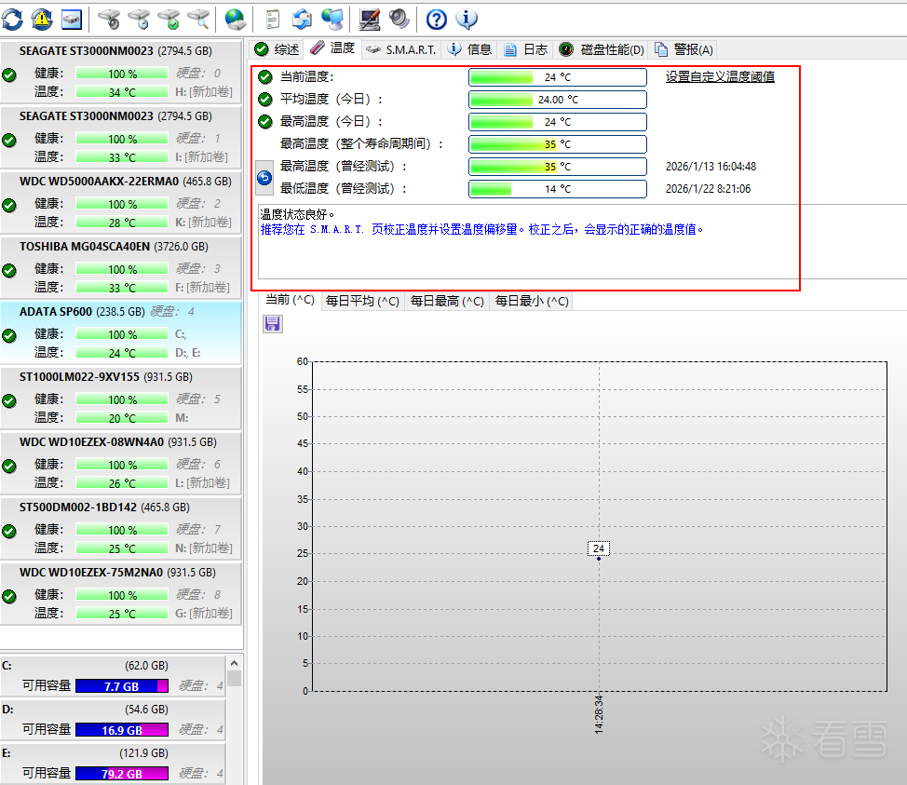
Task: Save the temperature chart using floppy icon
Action: click(x=273, y=323)
